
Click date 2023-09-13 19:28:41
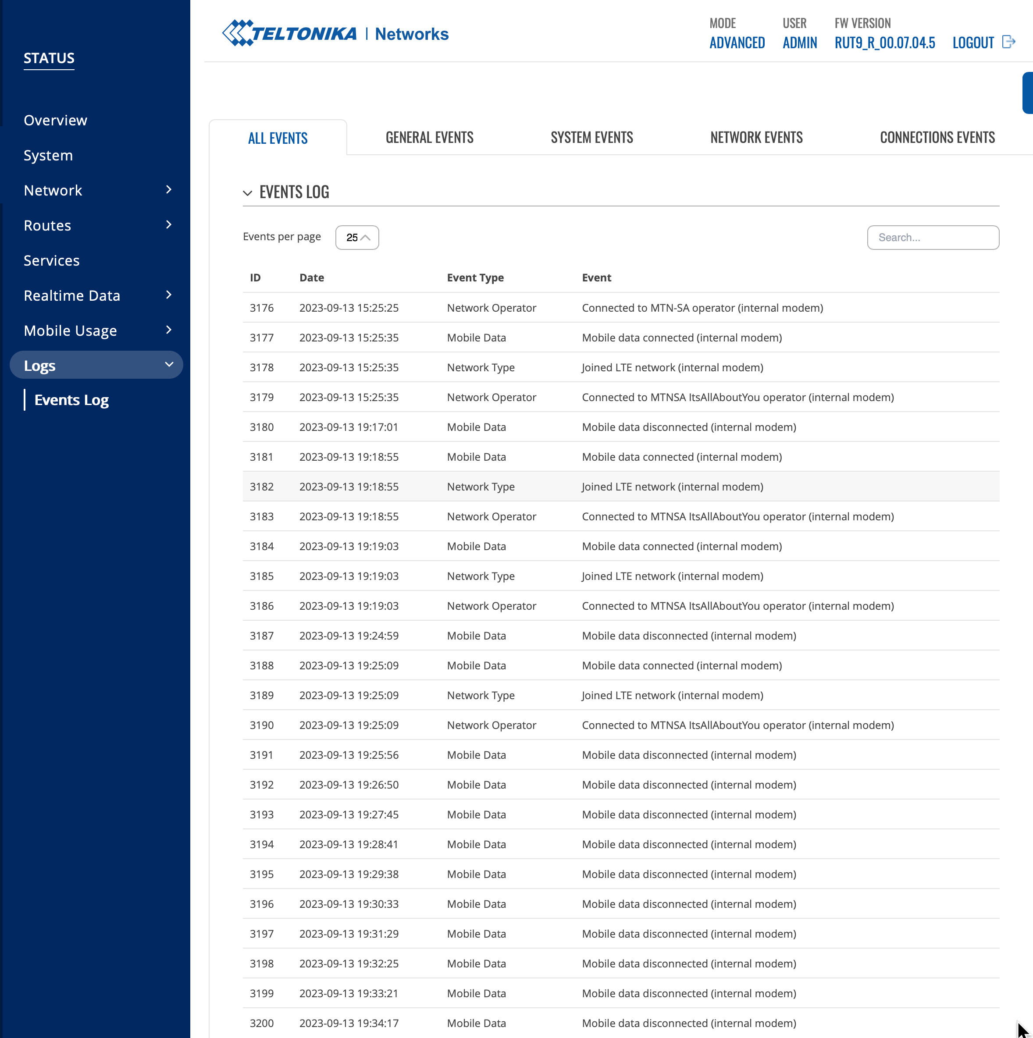pos(349,845)
